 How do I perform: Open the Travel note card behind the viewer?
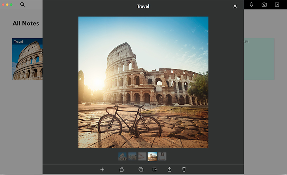point(28,59)
